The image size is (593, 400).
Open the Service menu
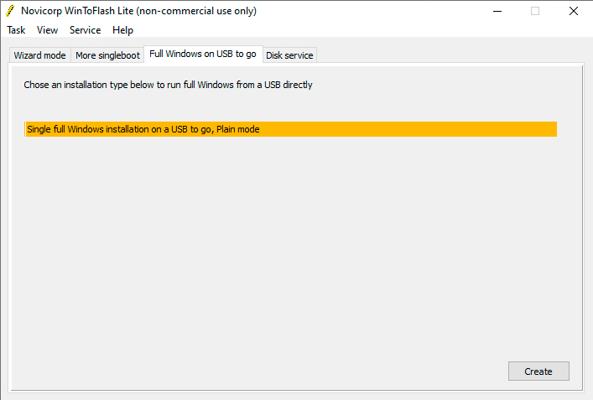pyautogui.click(x=85, y=30)
